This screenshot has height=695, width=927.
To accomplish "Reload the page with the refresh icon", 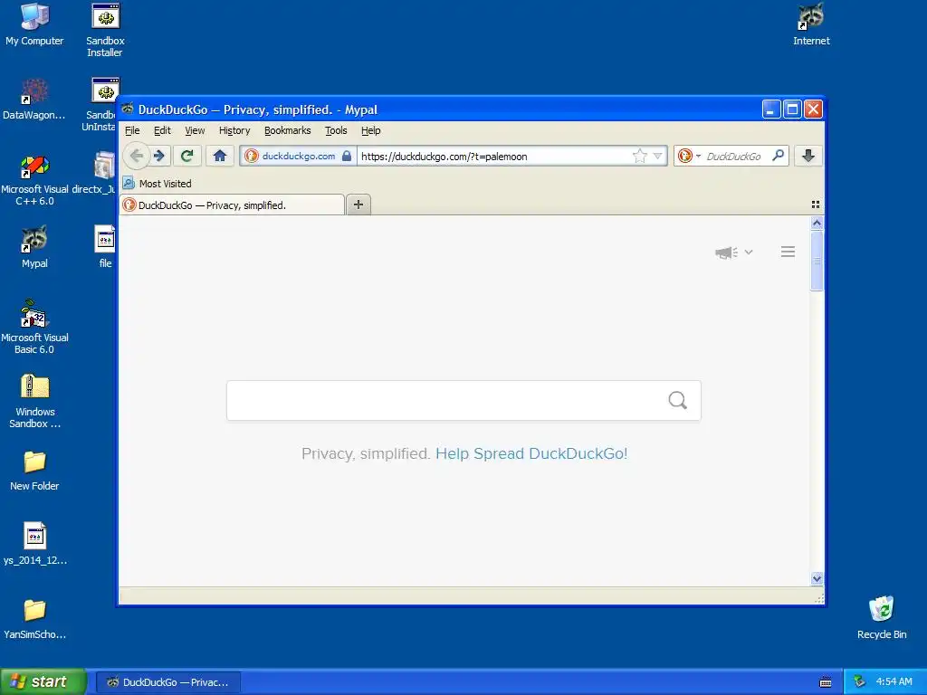I will [x=186, y=156].
